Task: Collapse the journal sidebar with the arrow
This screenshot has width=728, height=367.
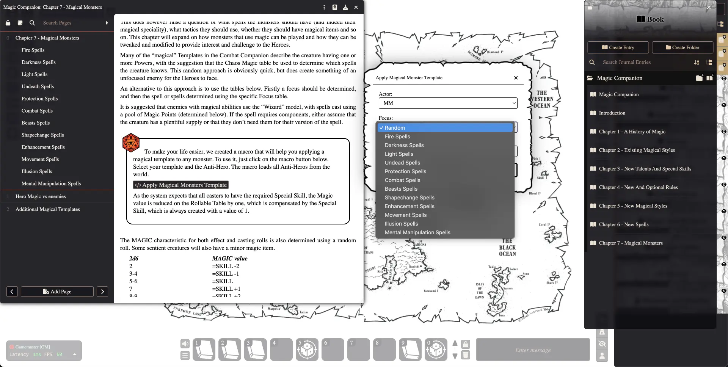Action: tap(107, 23)
